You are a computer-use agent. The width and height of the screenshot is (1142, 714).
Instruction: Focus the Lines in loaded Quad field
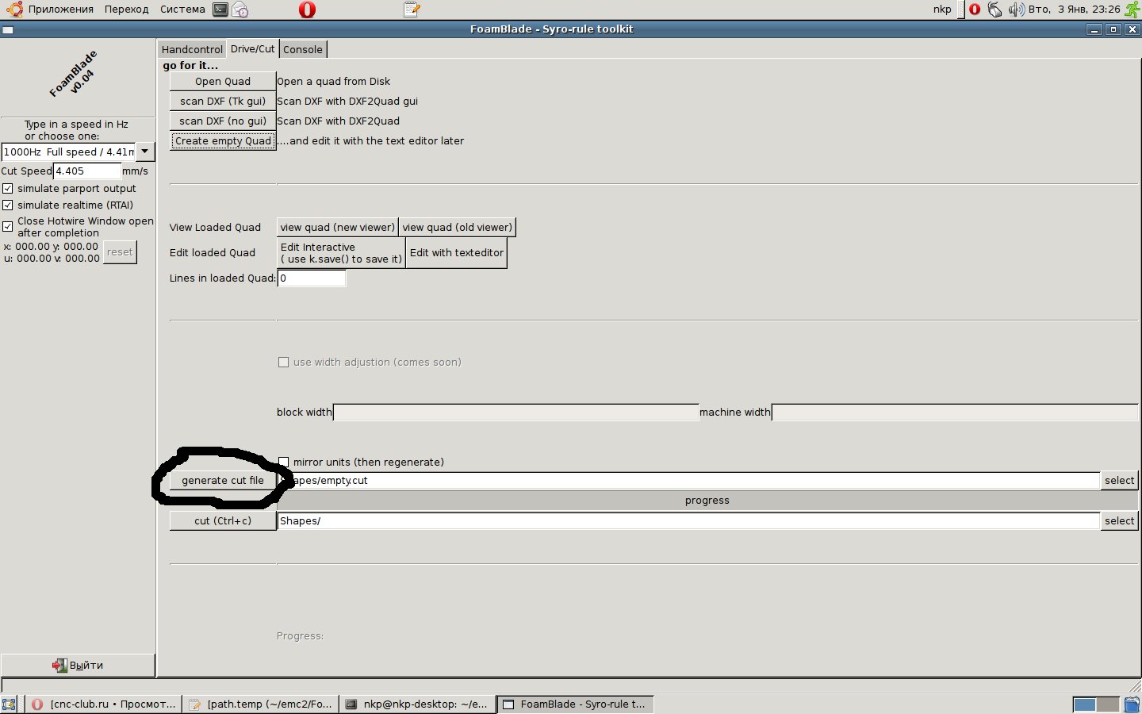[x=312, y=278]
